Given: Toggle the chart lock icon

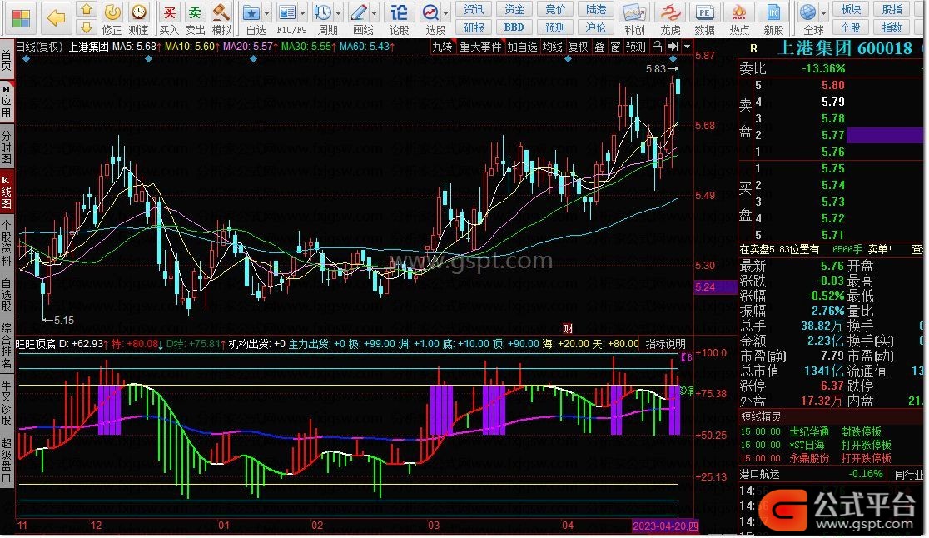Looking at the screenshot, I should tap(657, 46).
